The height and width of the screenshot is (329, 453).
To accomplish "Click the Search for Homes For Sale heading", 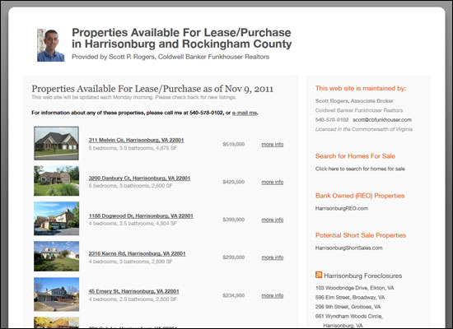I will 355,156.
